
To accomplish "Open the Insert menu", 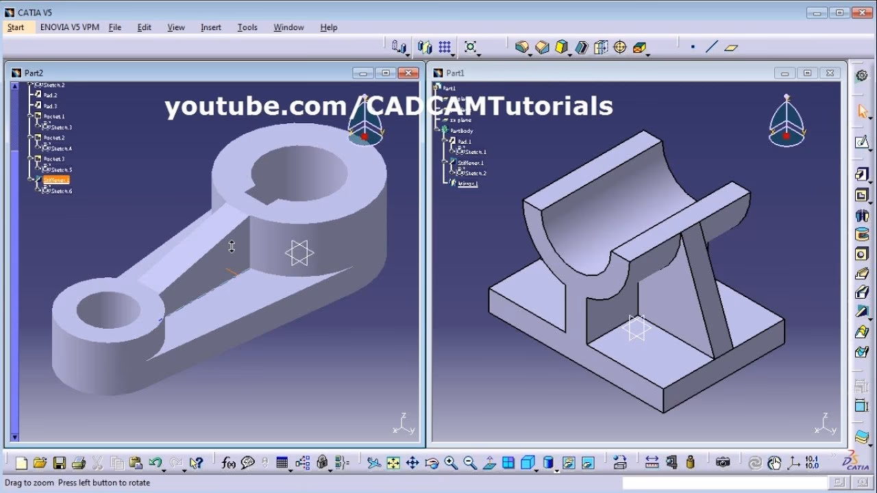I will (x=210, y=27).
